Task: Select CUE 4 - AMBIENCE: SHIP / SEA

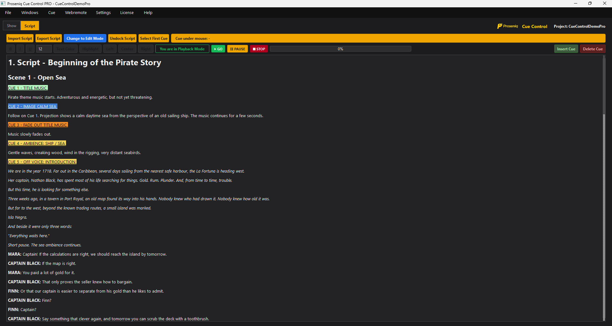Action: click(37, 143)
